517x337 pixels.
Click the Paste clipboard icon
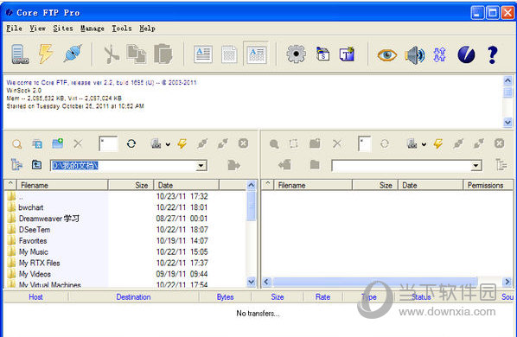[x=163, y=54]
